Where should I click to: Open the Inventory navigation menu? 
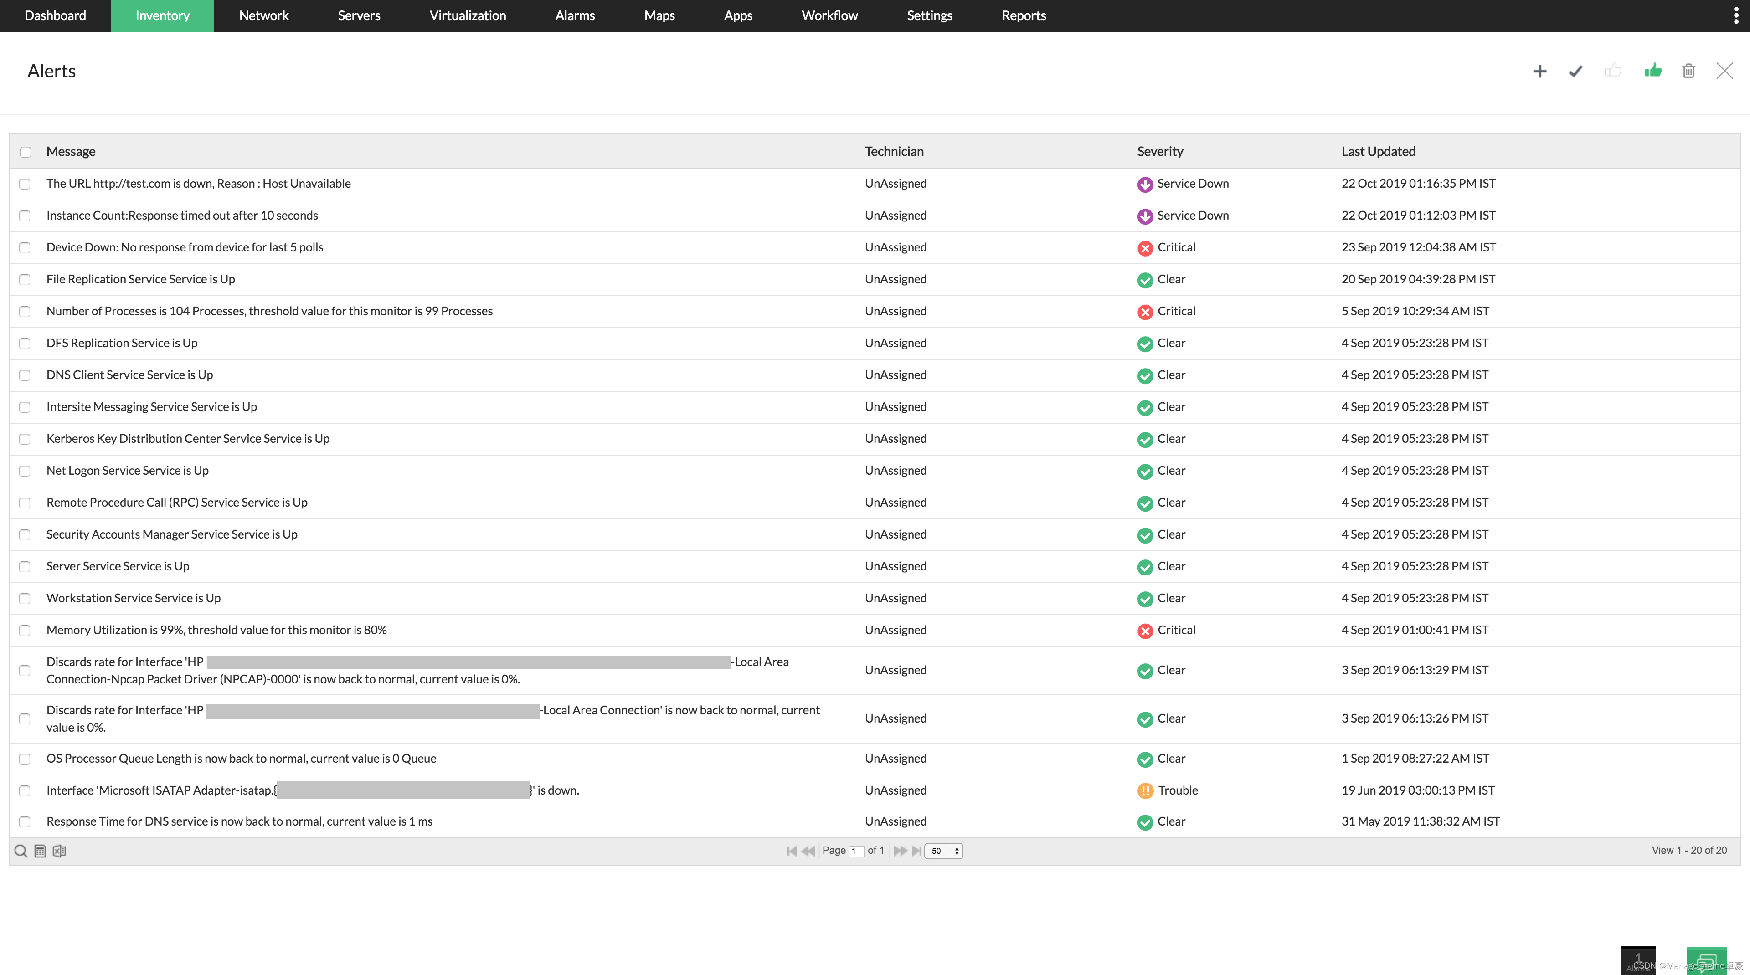pos(163,15)
